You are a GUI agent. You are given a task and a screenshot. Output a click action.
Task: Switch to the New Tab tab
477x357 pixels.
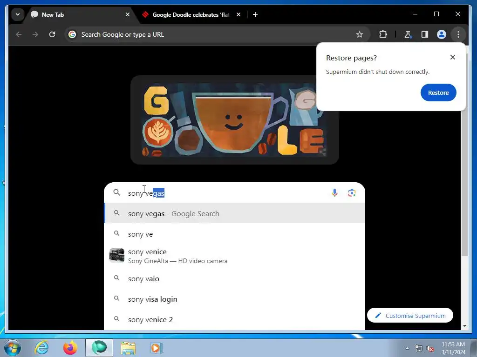click(x=81, y=14)
